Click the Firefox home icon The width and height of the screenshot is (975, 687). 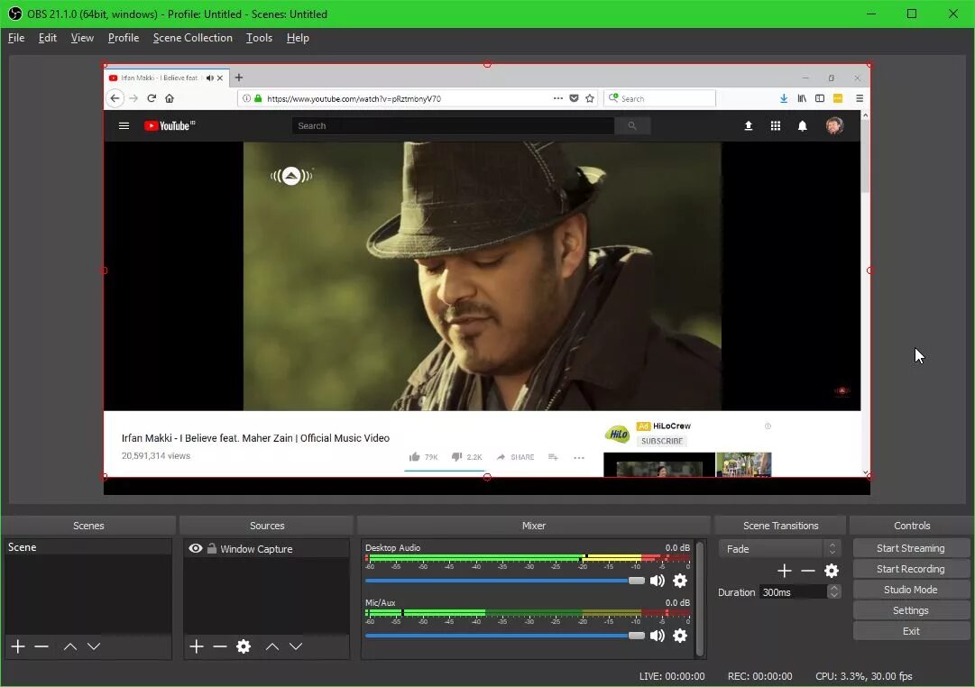point(170,98)
